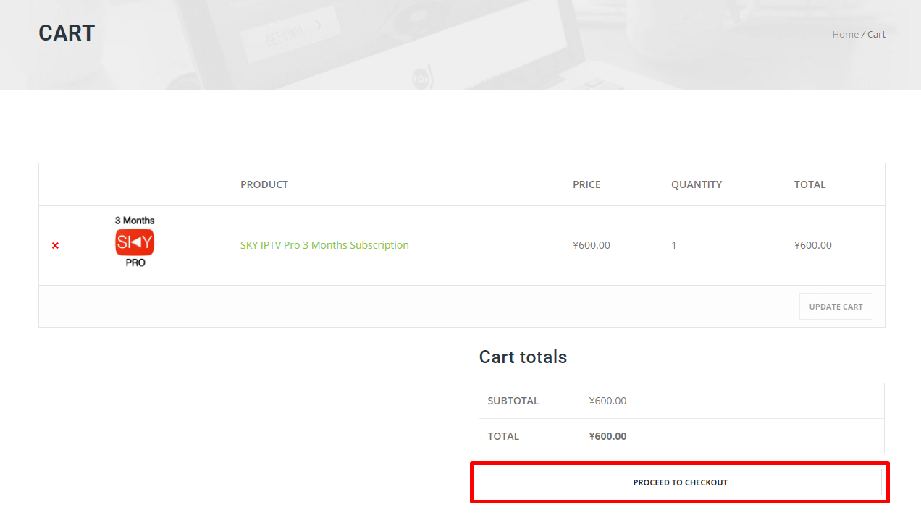Click the Quantity column header

(x=696, y=184)
